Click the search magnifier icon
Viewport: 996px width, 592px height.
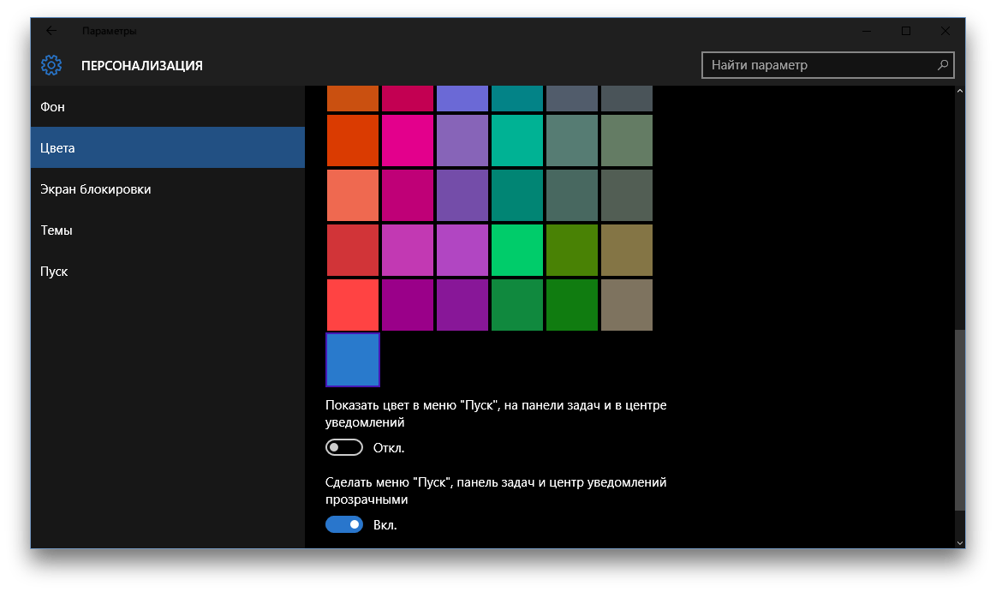(942, 65)
